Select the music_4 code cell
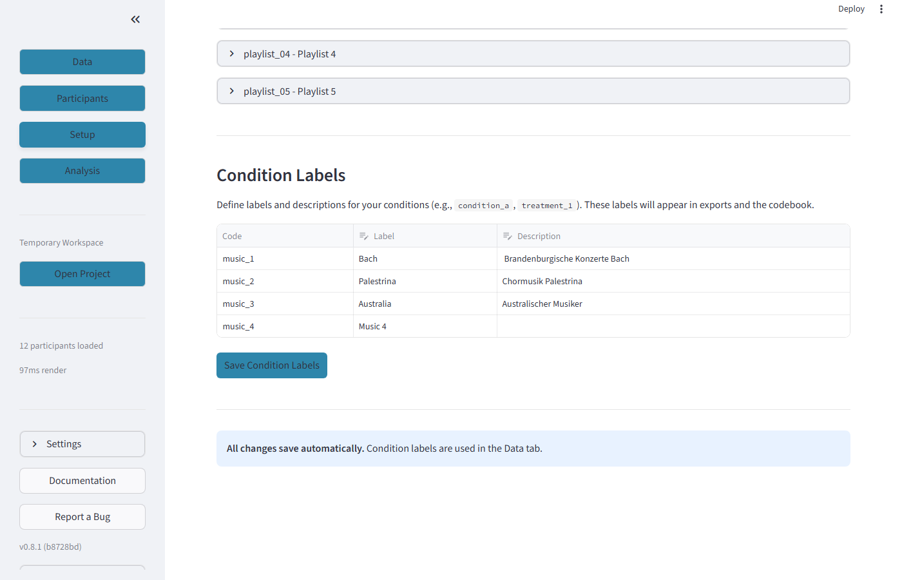902x580 pixels. click(285, 326)
